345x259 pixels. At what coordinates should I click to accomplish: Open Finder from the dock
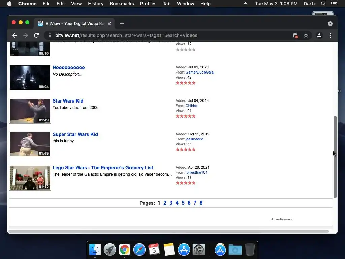[95, 250]
